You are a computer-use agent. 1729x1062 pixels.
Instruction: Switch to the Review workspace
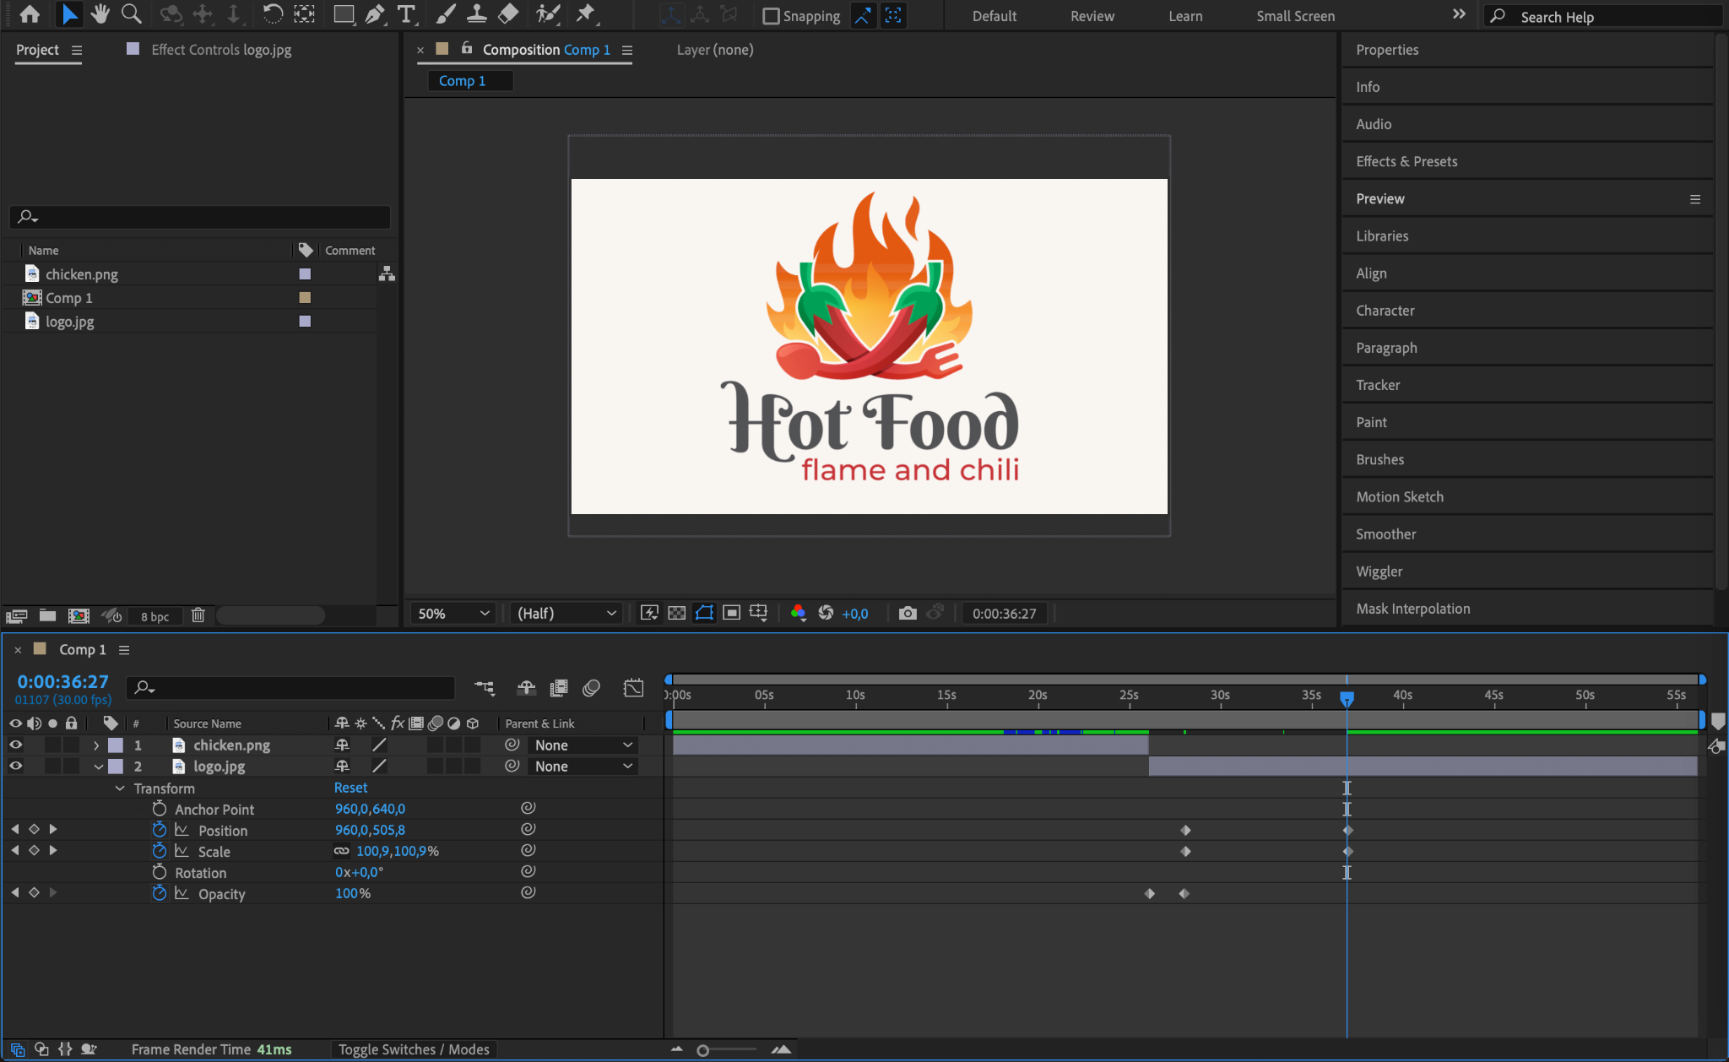point(1092,16)
